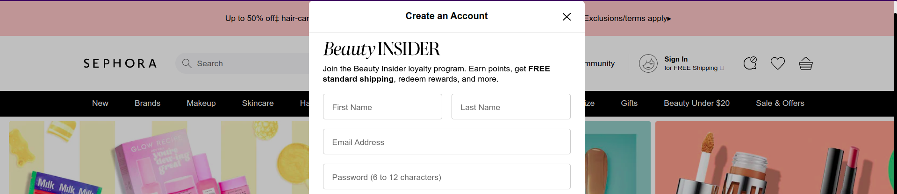The width and height of the screenshot is (897, 194).
Task: Click the First Name field
Action: (x=382, y=107)
